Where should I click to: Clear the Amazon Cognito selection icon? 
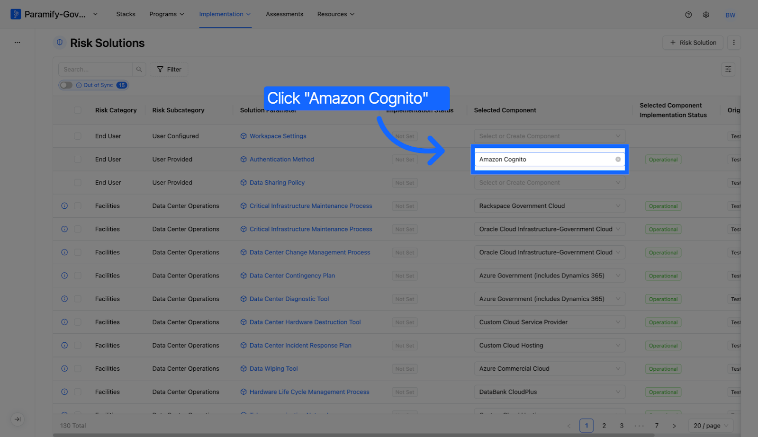618,160
